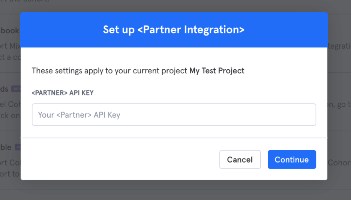Click the dimmed 'ort Mix' text at left

10,46
